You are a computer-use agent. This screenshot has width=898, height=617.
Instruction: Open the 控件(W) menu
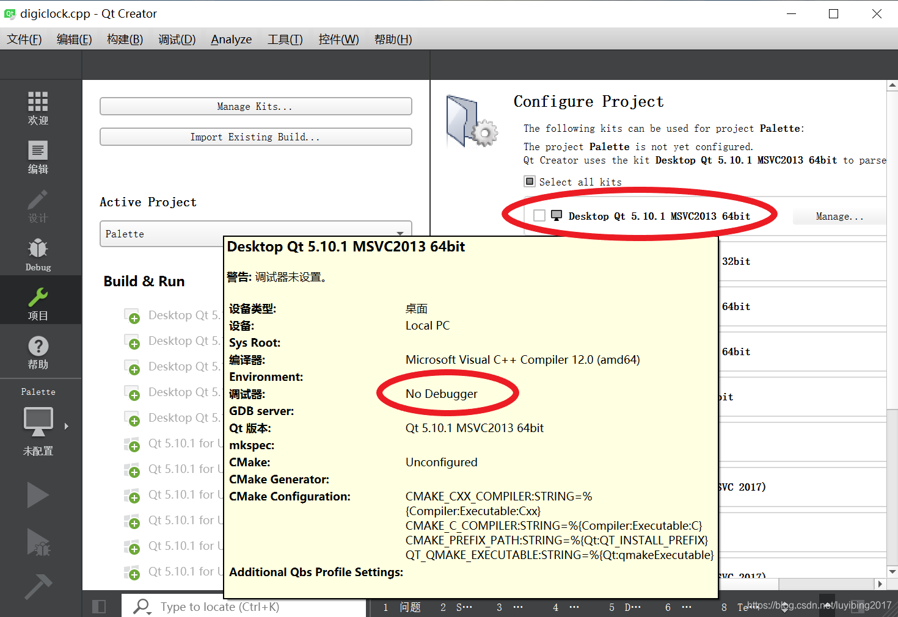point(338,39)
